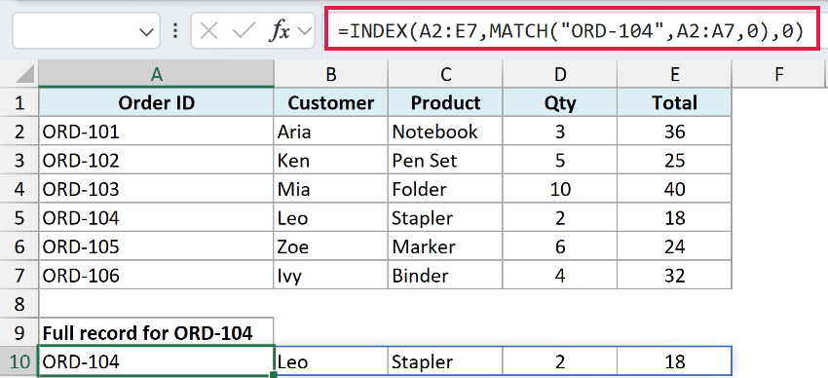
Task: Select the product cell 'Folder'
Action: tap(446, 189)
